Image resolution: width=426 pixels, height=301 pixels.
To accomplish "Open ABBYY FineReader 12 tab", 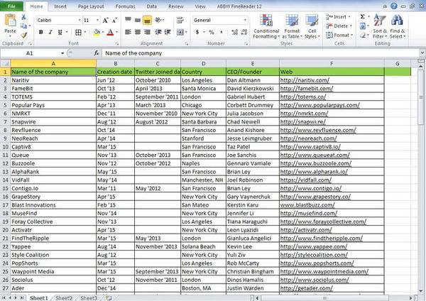I will tap(239, 6).
